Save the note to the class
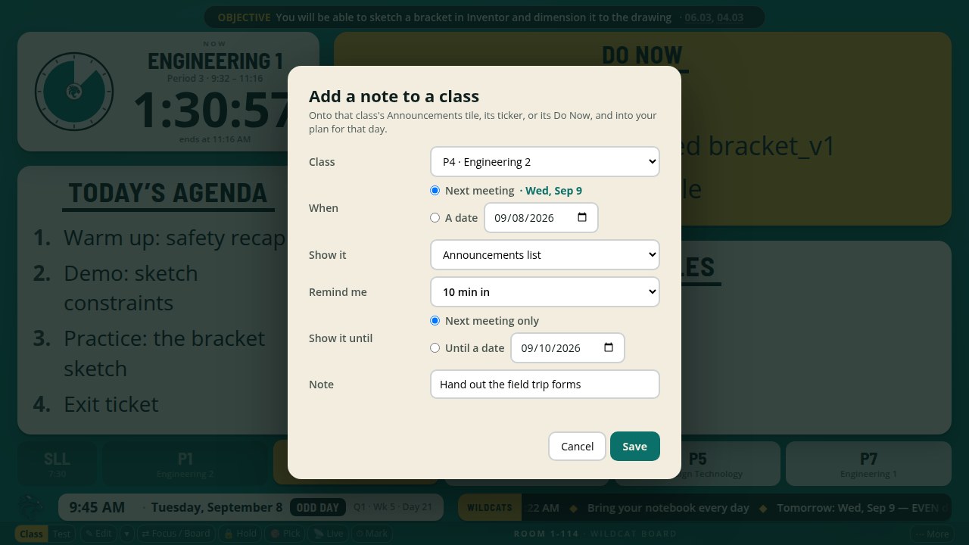The width and height of the screenshot is (969, 545). coord(634,446)
